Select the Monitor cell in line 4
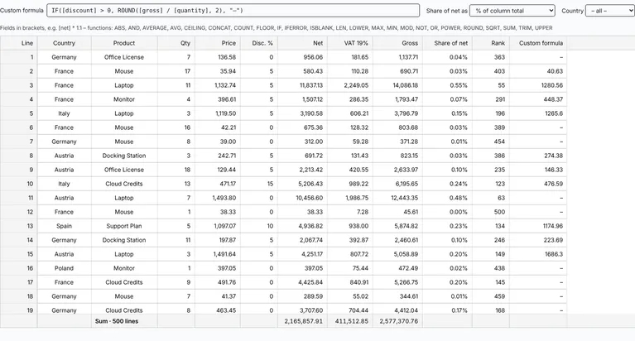 (x=124, y=99)
